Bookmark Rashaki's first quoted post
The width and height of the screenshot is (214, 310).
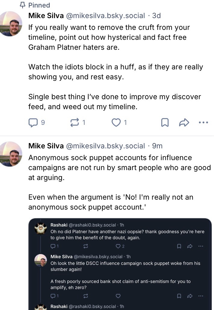179,246
